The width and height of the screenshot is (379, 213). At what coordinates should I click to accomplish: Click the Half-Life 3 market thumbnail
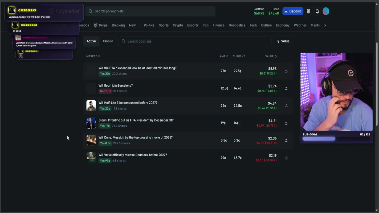click(x=91, y=106)
